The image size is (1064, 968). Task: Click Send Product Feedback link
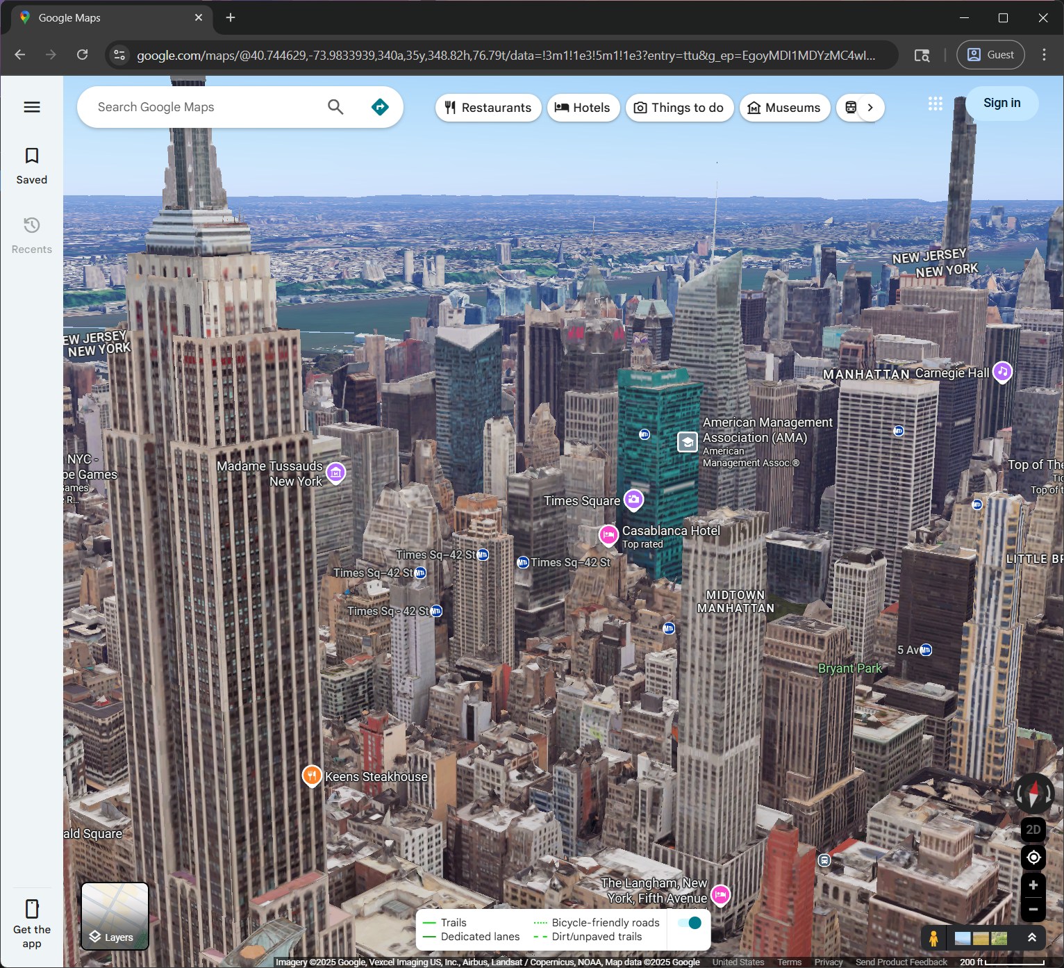pos(901,962)
